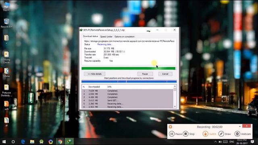Check the battery status tray icon
The height and width of the screenshot is (145, 258).
click(220, 141)
